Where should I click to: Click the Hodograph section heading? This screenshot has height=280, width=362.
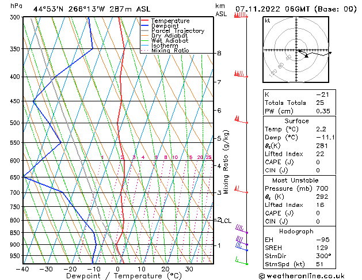296,232
